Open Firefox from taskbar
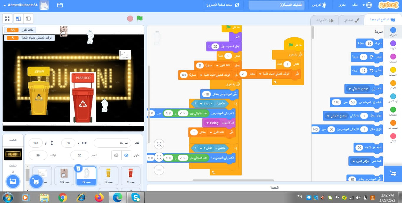This screenshot has width=402, height=203. 99,197
